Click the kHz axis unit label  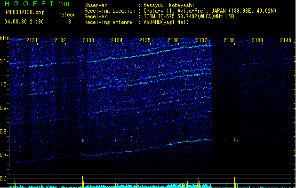[4, 38]
